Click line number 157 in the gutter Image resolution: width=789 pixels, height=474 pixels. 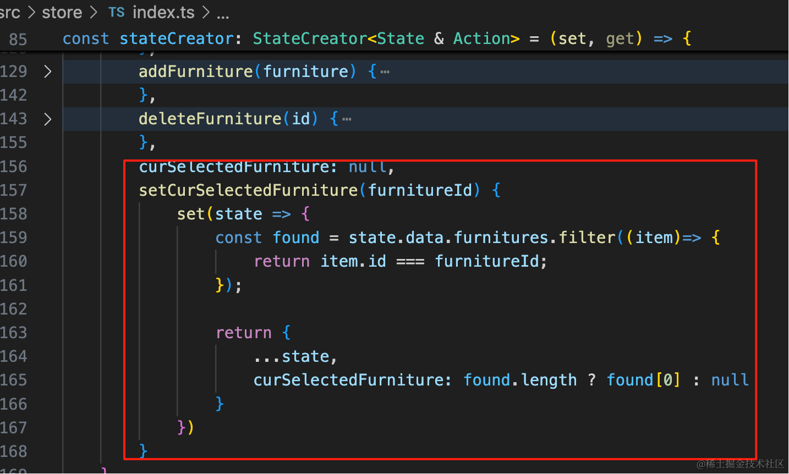(x=14, y=190)
